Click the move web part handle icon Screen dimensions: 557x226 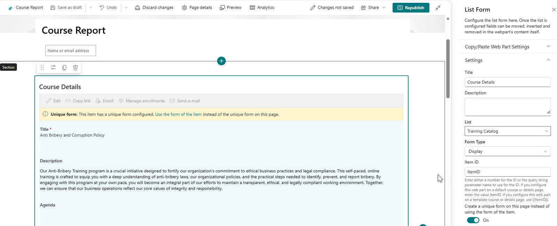[x=42, y=67]
